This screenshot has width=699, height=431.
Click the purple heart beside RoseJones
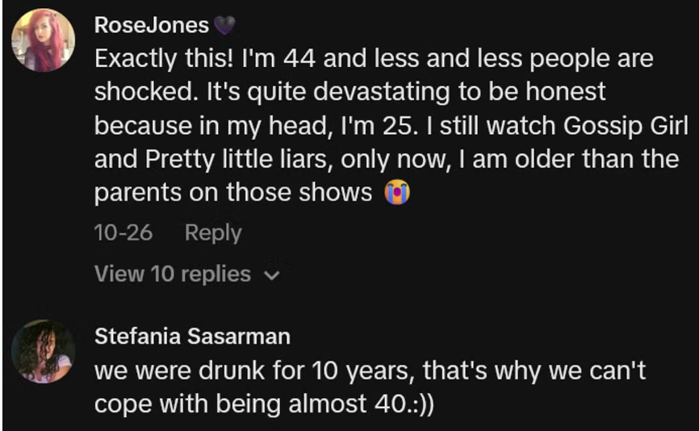coord(224,26)
